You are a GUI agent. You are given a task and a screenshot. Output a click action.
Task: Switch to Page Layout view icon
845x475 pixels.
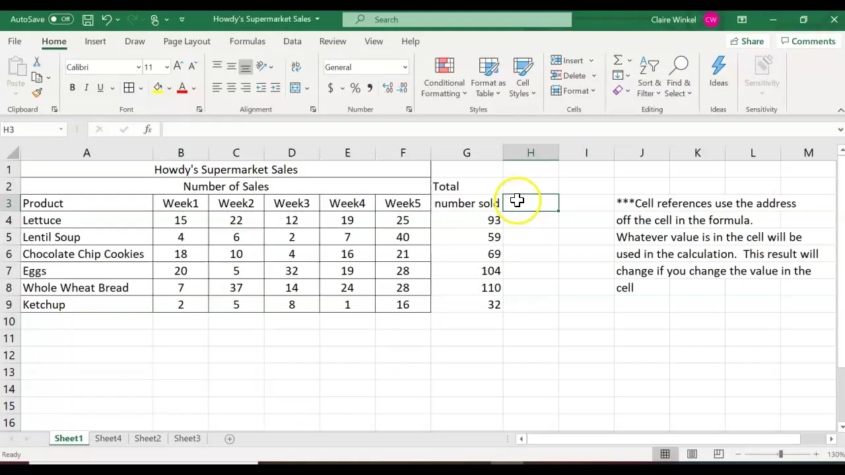click(692, 454)
